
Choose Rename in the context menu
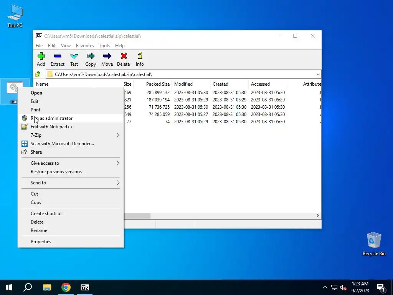click(x=71, y=230)
